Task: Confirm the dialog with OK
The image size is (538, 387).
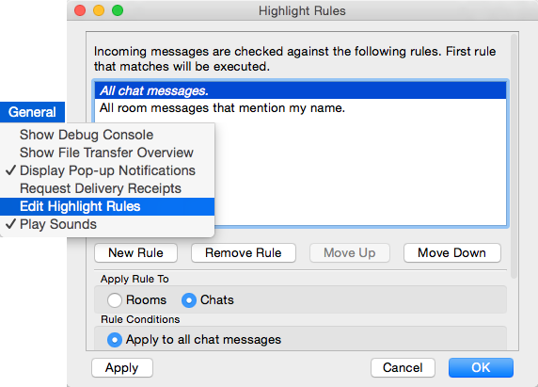Action: tap(481, 368)
